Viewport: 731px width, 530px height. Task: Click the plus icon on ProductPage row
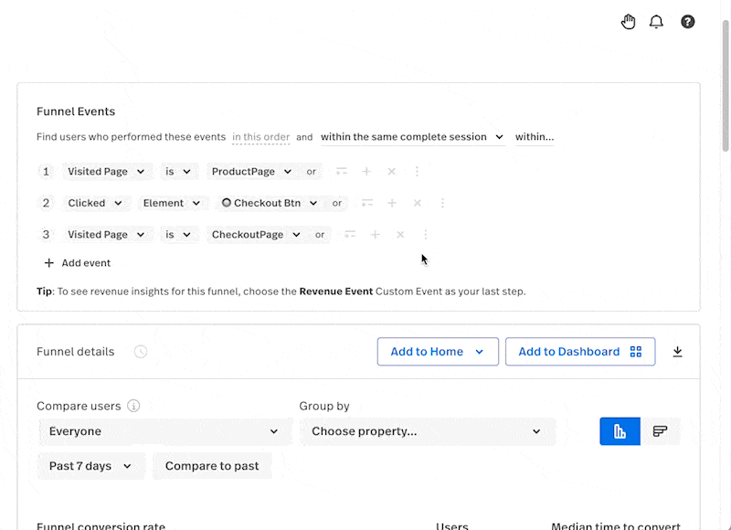coord(366,172)
